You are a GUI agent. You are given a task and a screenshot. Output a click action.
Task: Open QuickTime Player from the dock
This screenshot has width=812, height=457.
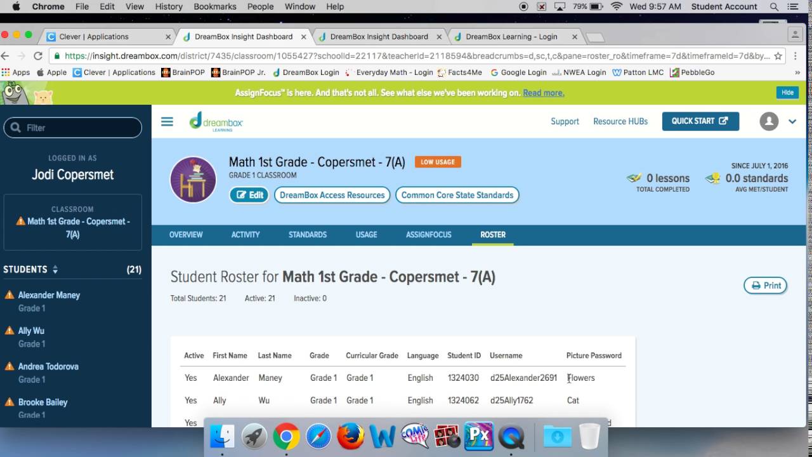(511, 436)
